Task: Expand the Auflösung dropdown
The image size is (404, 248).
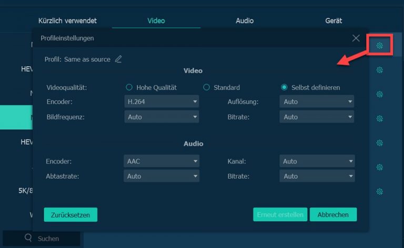Action: [x=317, y=101]
